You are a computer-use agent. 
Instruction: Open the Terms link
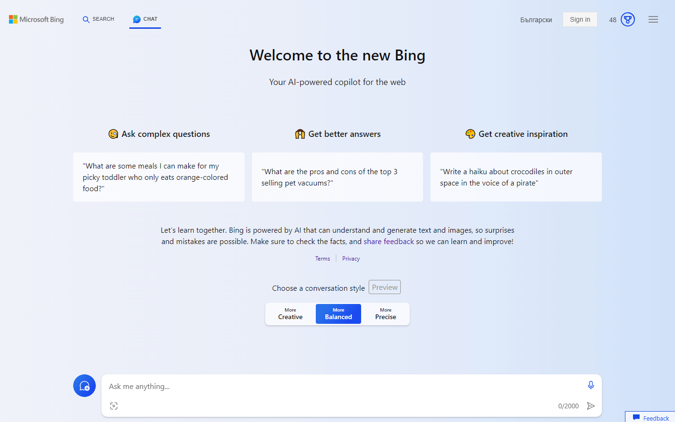322,259
